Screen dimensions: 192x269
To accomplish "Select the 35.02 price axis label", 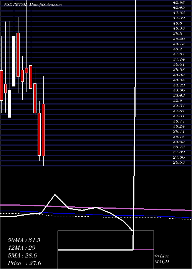I will click(179, 80).
